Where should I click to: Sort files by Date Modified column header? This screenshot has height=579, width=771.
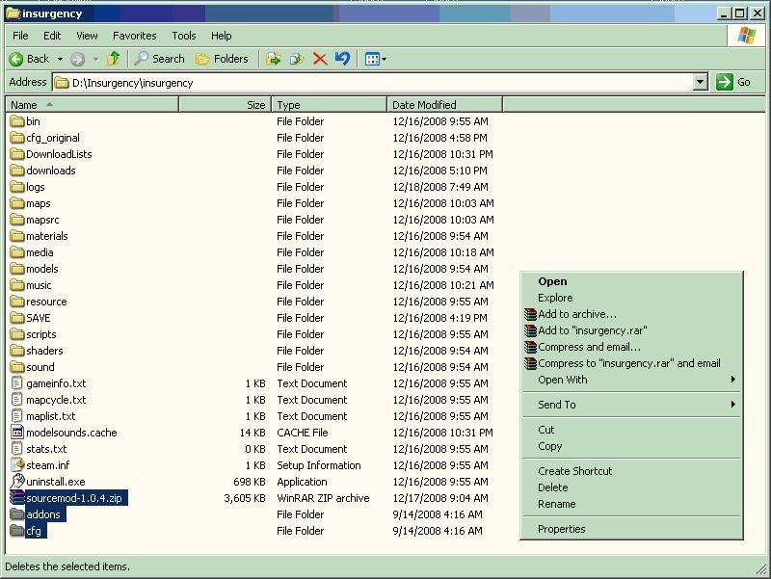tap(424, 105)
